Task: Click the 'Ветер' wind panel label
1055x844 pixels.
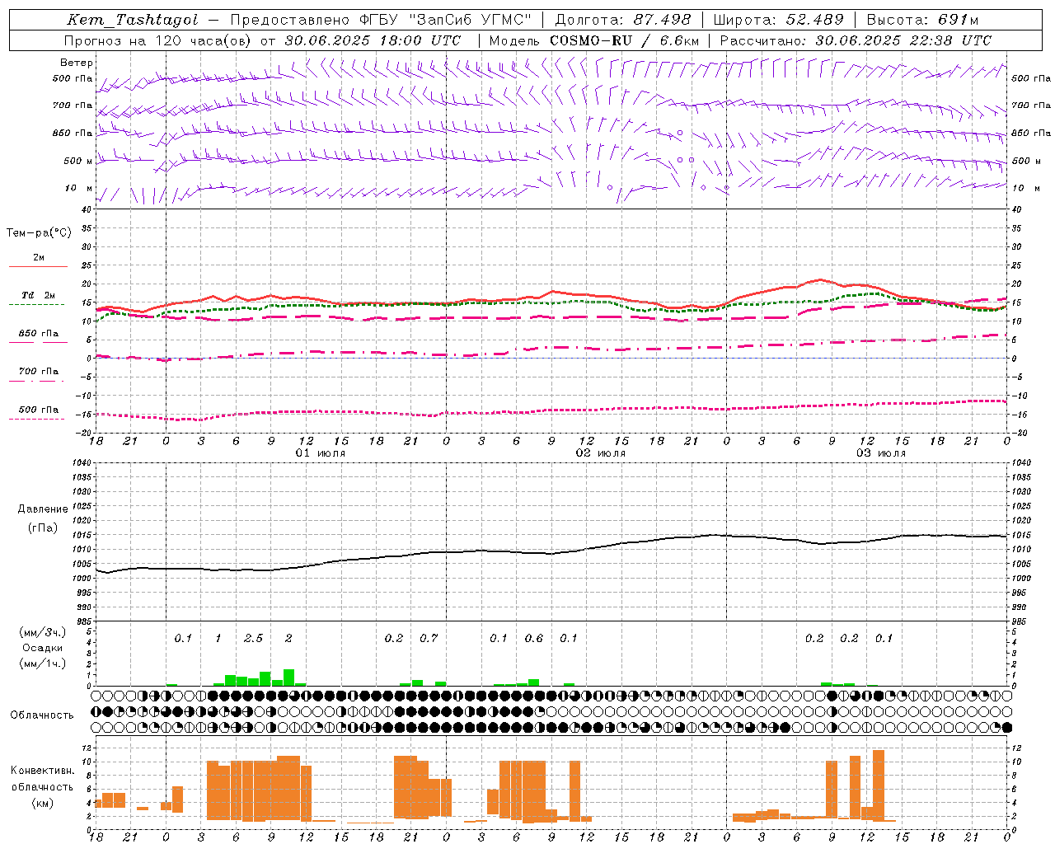Action: [77, 63]
